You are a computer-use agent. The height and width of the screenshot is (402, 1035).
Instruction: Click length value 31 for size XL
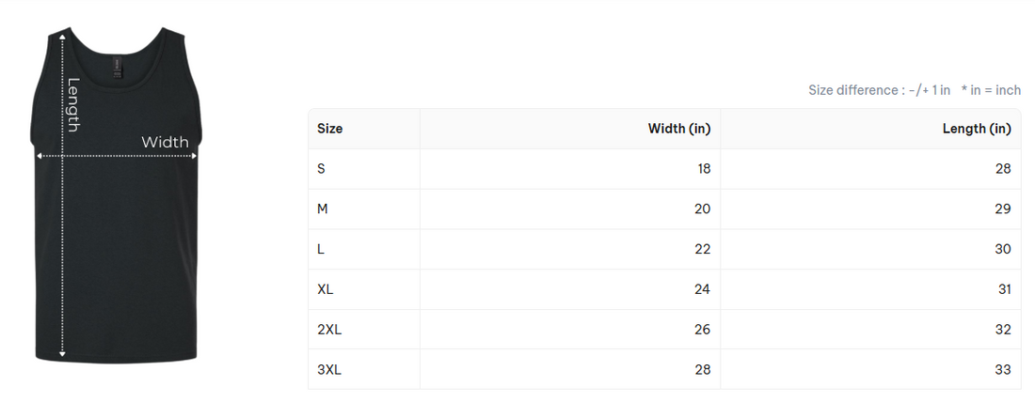click(x=1004, y=289)
